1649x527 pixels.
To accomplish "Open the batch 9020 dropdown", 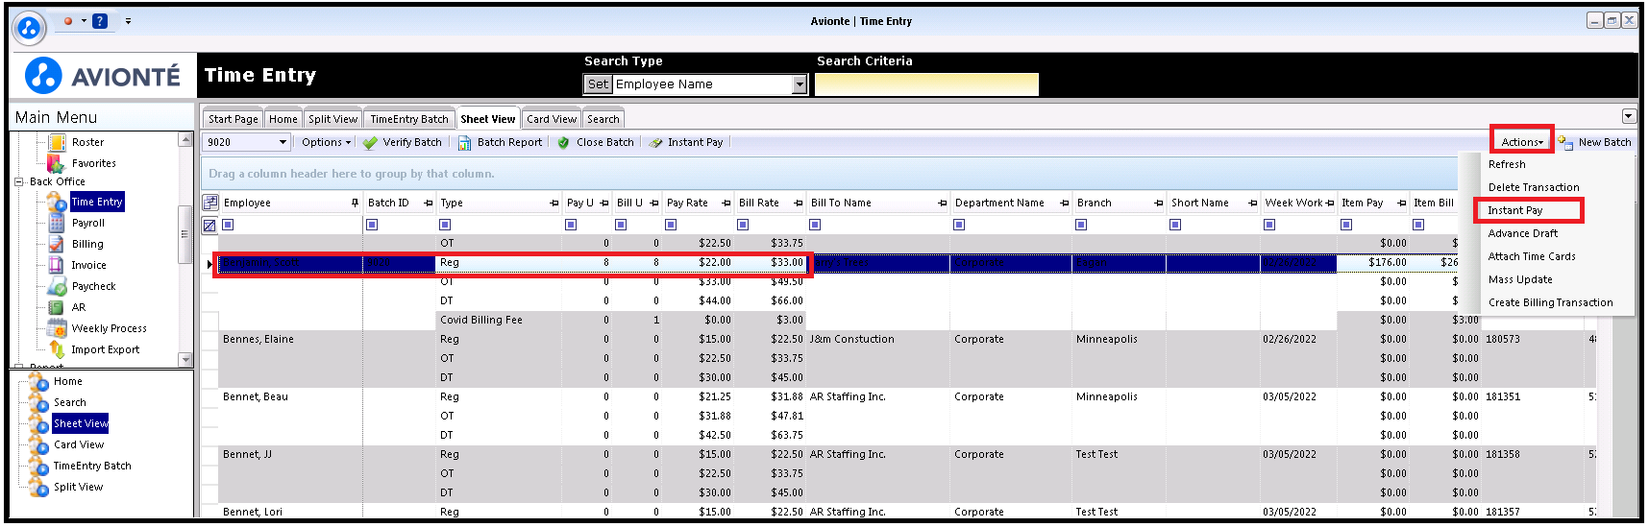I will tap(283, 142).
